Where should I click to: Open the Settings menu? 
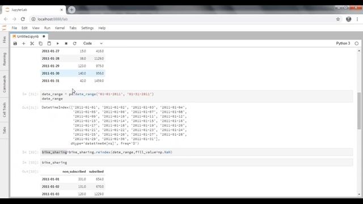point(87,28)
